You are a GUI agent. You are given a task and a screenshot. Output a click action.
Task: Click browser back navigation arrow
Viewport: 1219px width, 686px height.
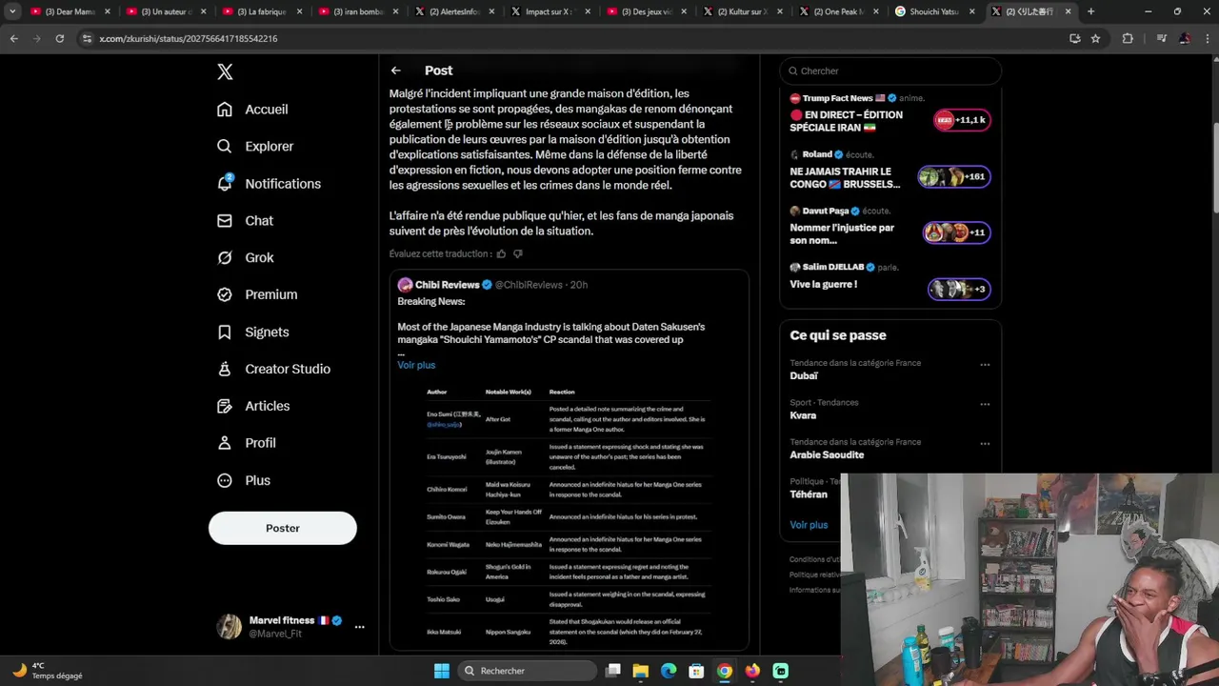tap(13, 38)
